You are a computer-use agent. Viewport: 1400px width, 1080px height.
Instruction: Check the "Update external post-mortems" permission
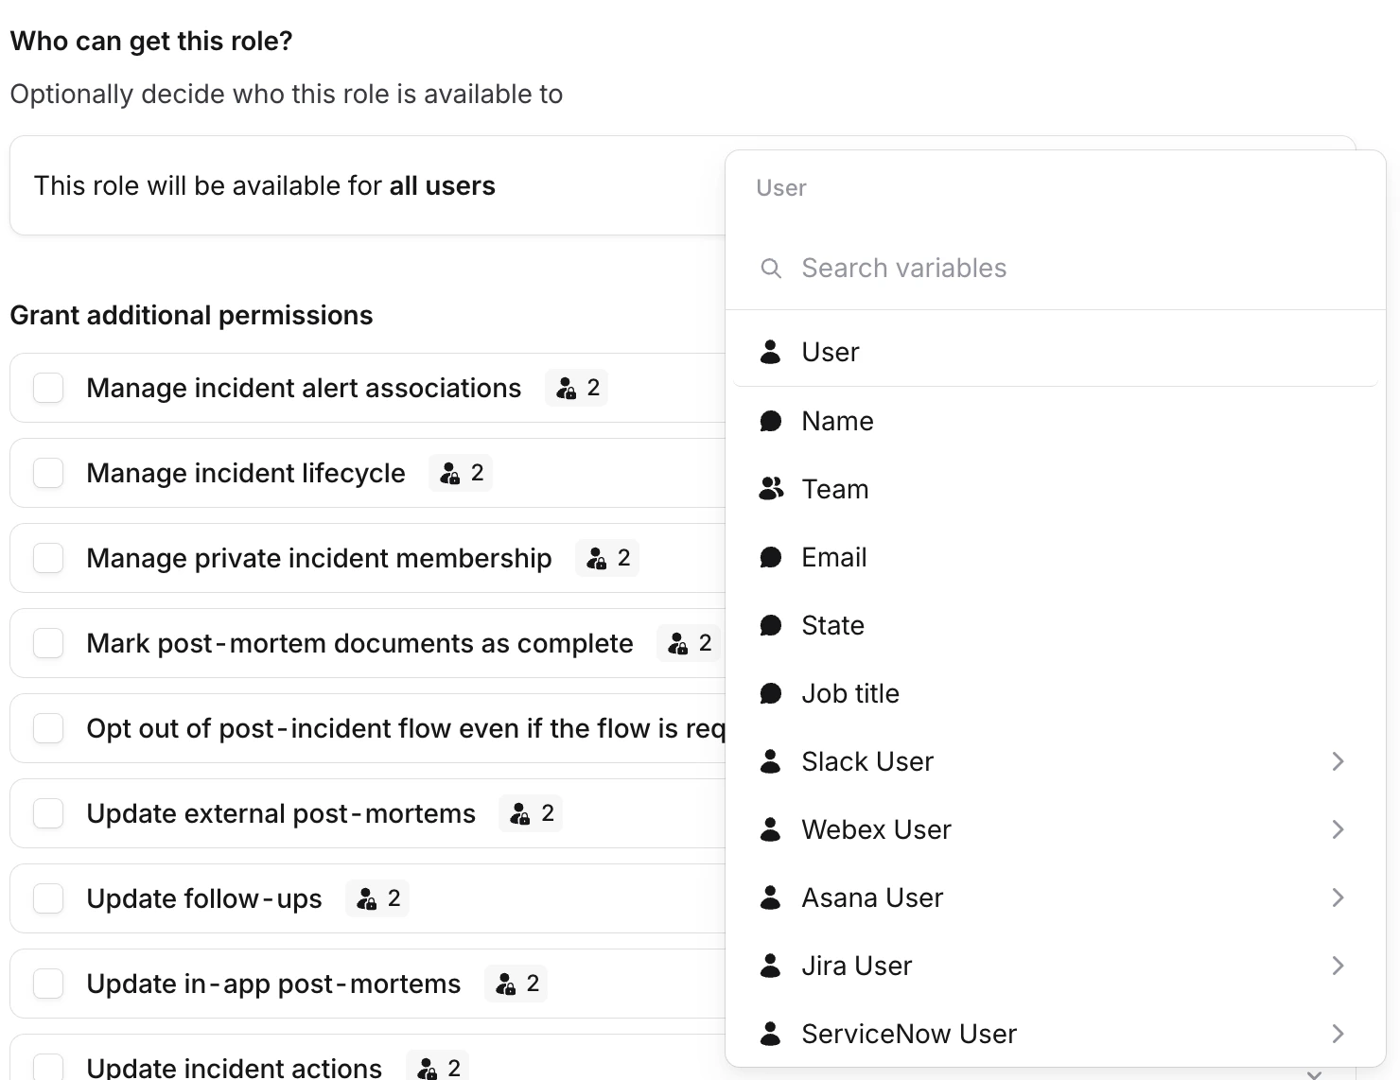click(x=47, y=812)
